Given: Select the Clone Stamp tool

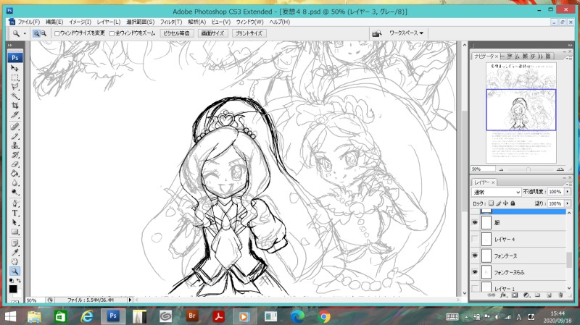Looking at the screenshot, I should point(14,145).
